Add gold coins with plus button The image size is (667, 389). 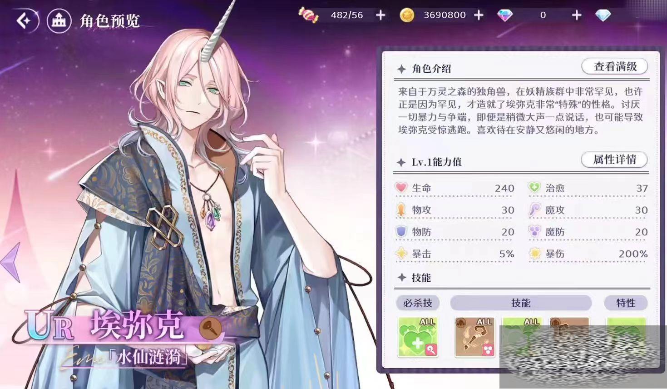[x=479, y=15]
